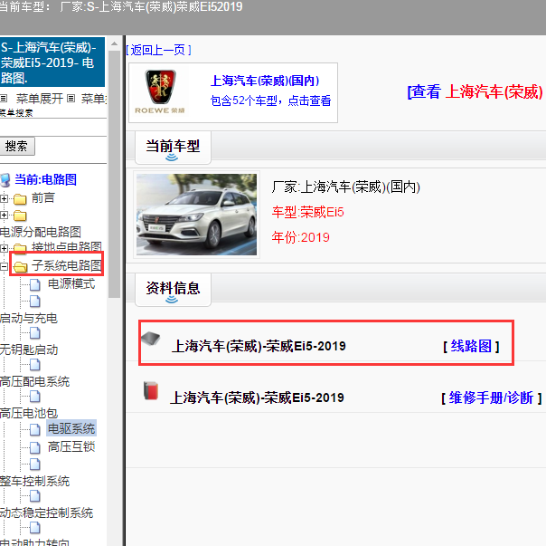
Task: Click the page icon for 动态稳定控制系统
Action: 35,496
